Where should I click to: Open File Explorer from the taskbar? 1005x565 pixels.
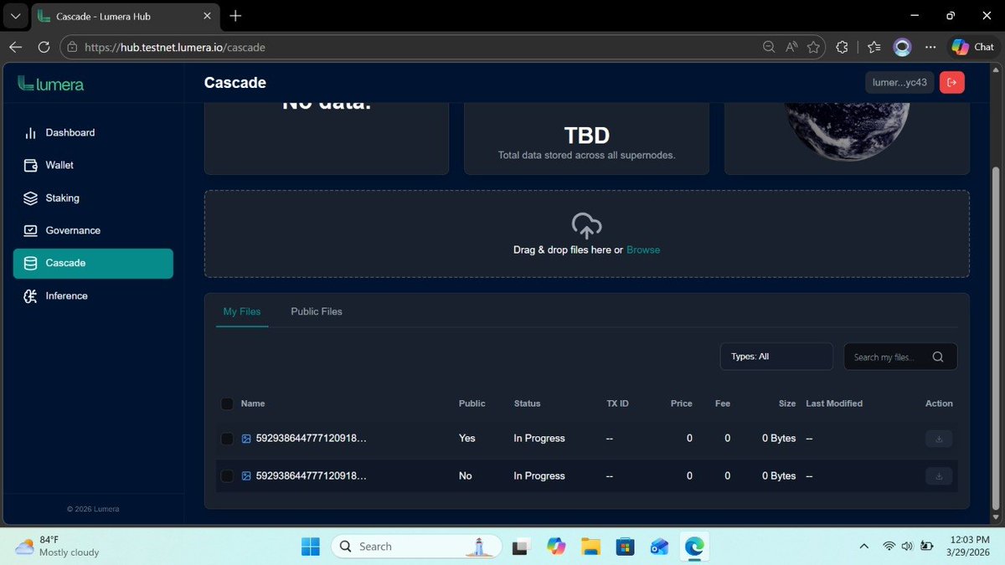coord(591,547)
